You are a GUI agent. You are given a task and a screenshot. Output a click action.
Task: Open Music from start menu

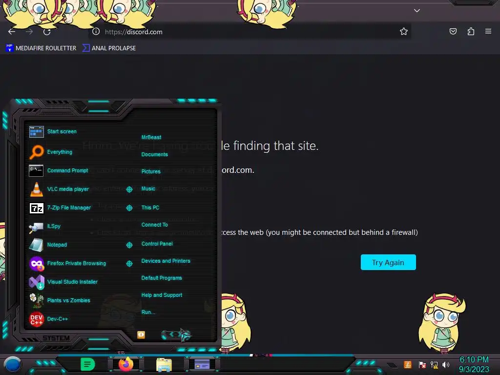tap(148, 189)
